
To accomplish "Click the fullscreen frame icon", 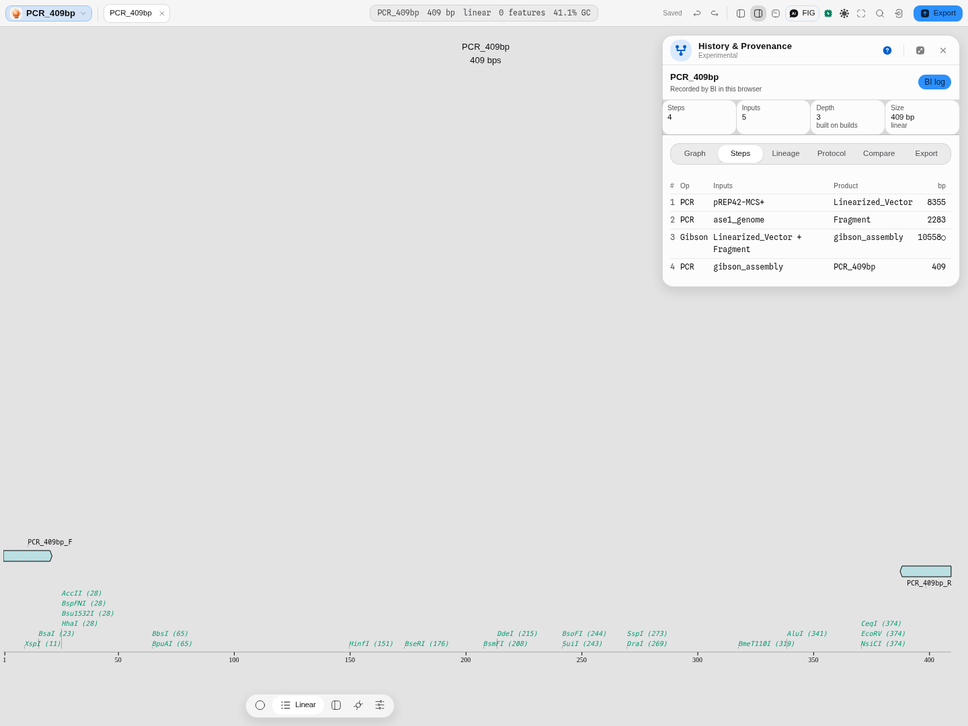I will pos(861,13).
